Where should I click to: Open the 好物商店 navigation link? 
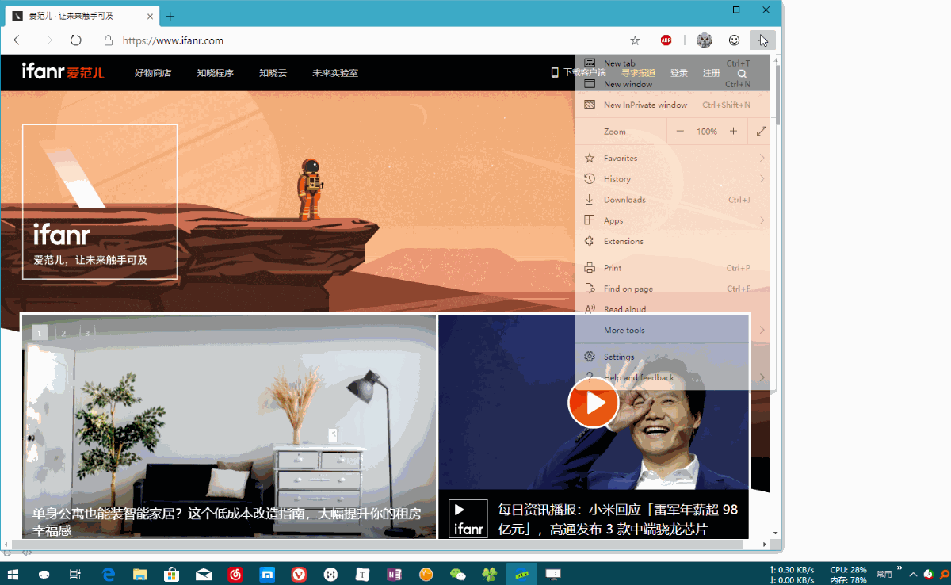[153, 73]
